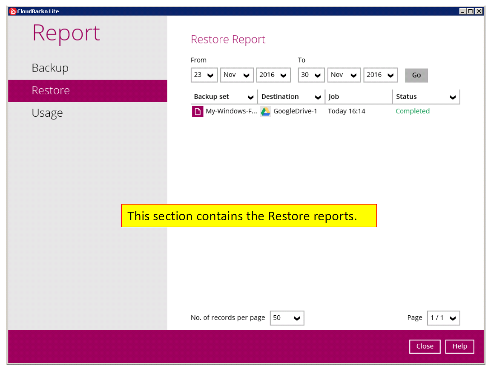Screen dimensions: 488x366
Task: Open the From year dropdown
Action: [273, 75]
